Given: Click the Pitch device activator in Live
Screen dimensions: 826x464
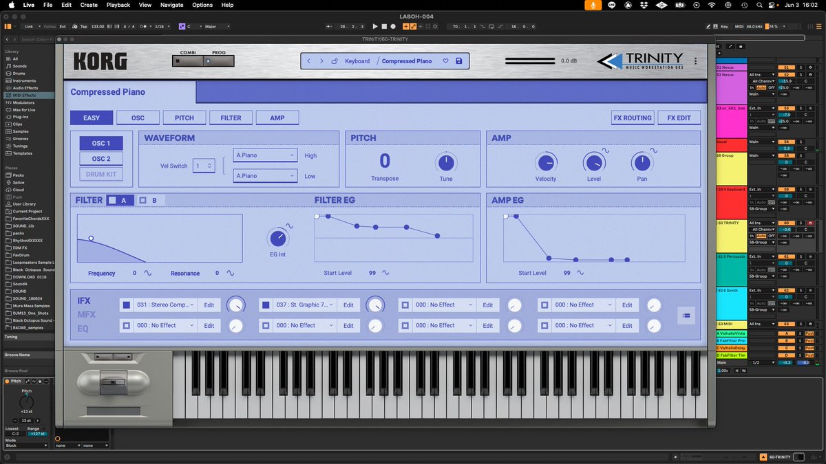Looking at the screenshot, I should coord(7,381).
